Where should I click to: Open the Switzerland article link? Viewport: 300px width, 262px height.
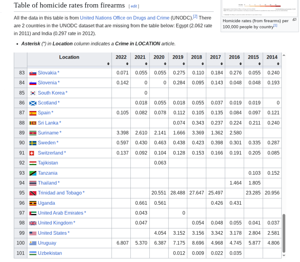coord(50,153)
